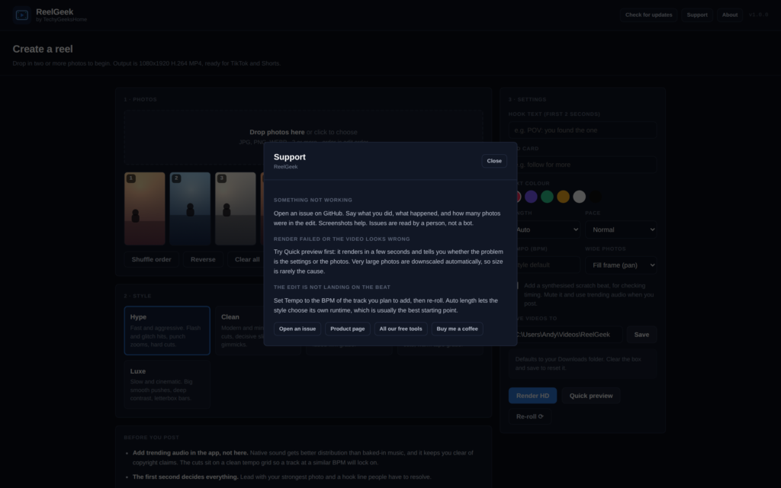Open Wide photos dropdown Fill frame (pan)
The image size is (781, 488).
621,265
